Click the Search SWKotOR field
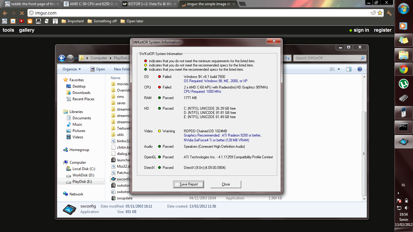 click(x=330, y=58)
